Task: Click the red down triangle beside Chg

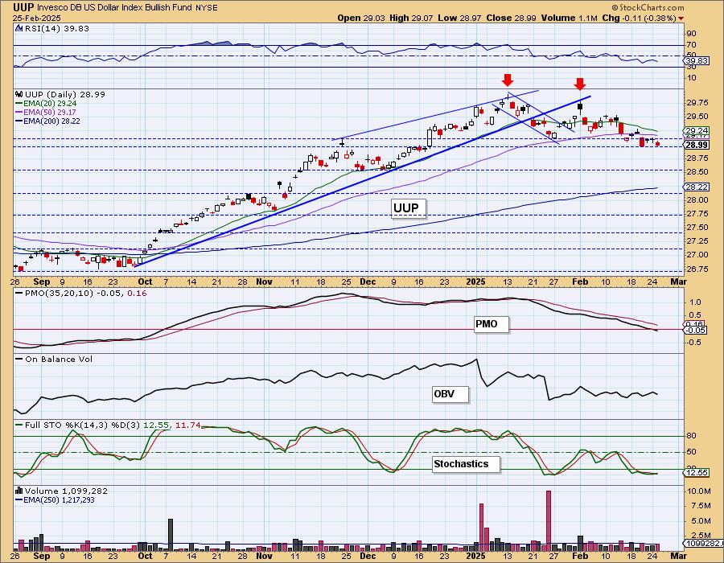Action: click(x=681, y=18)
